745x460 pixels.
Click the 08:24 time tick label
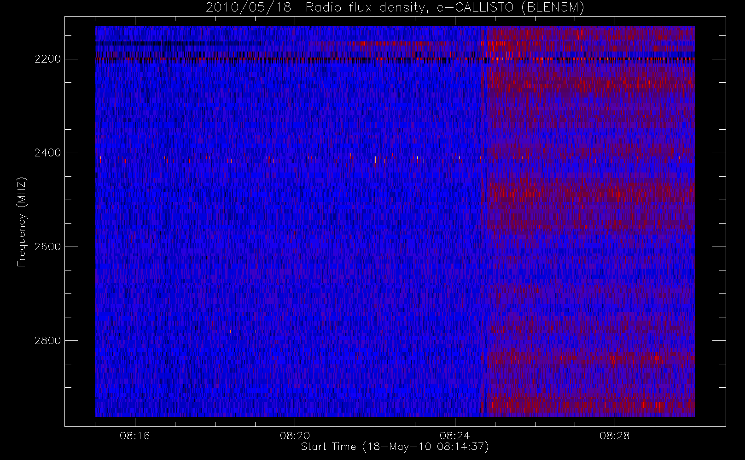coord(454,436)
